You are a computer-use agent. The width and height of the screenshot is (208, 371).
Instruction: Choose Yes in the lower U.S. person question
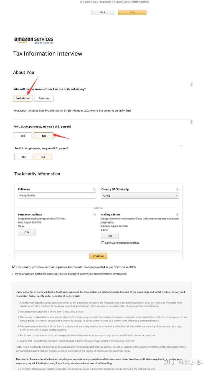[23, 157]
